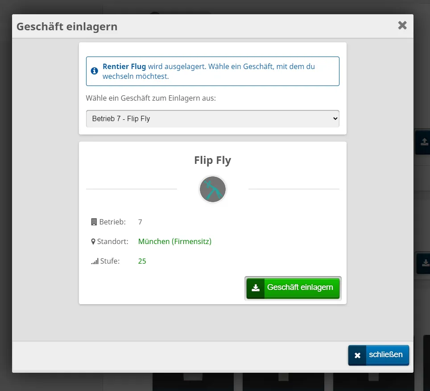Image resolution: width=430 pixels, height=391 pixels.
Task: Click the upload icon at the right edge
Action: 424,142
